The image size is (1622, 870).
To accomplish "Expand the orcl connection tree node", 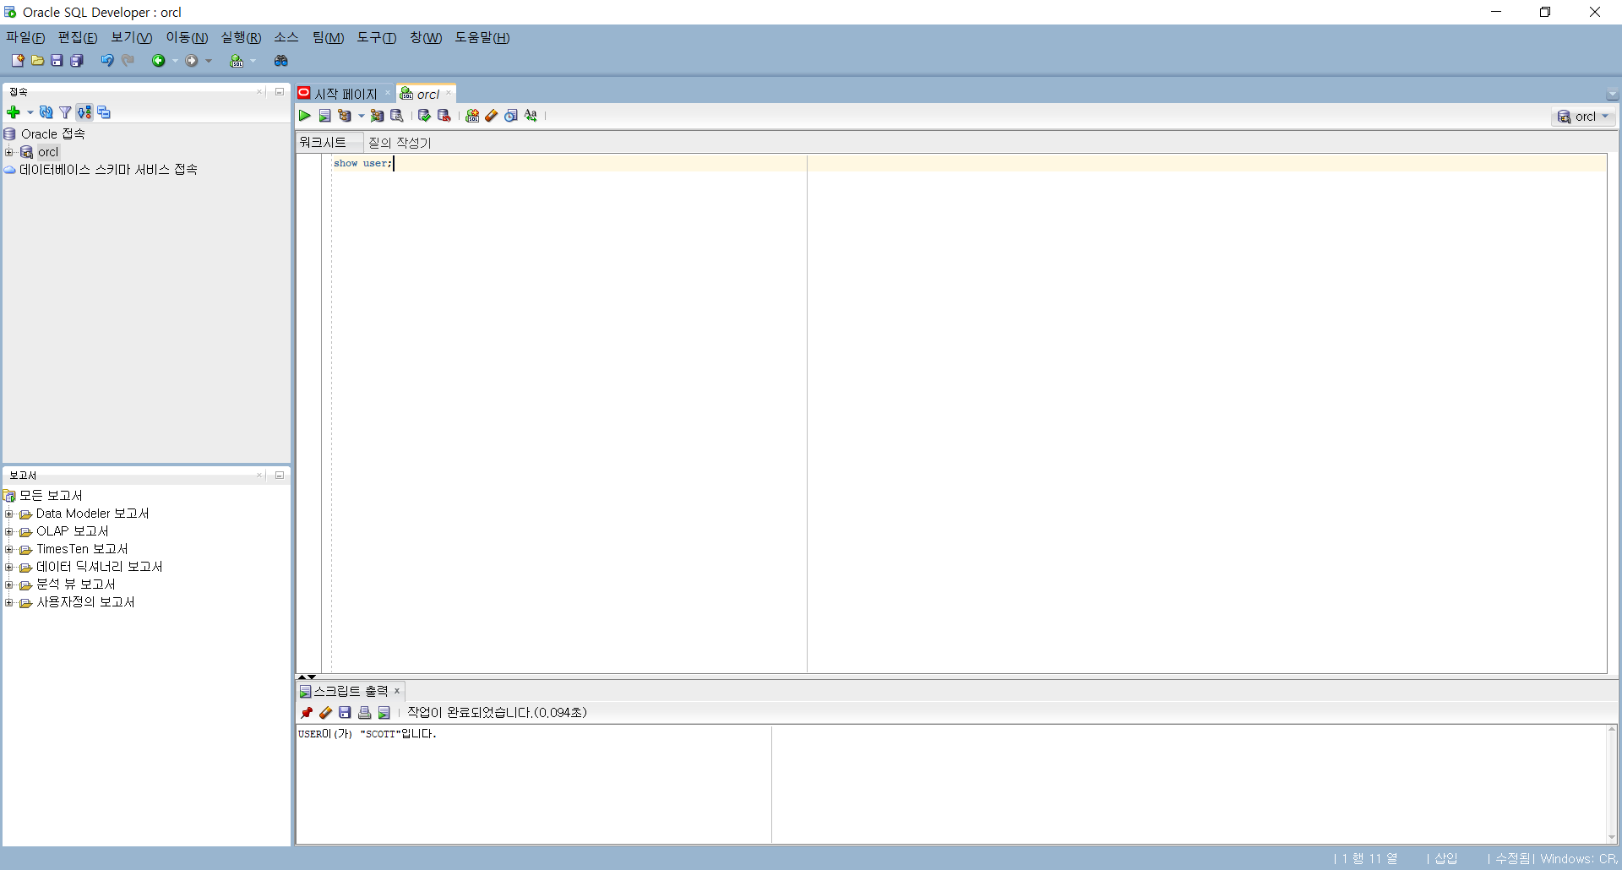I will (x=9, y=152).
